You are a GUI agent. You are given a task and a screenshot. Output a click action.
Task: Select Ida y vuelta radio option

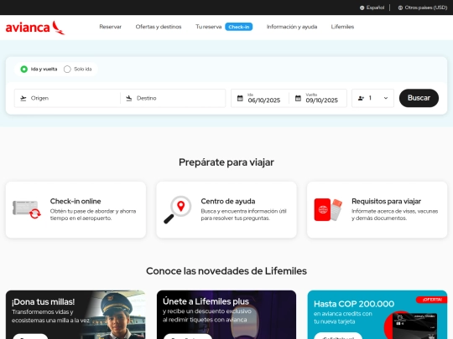point(24,69)
